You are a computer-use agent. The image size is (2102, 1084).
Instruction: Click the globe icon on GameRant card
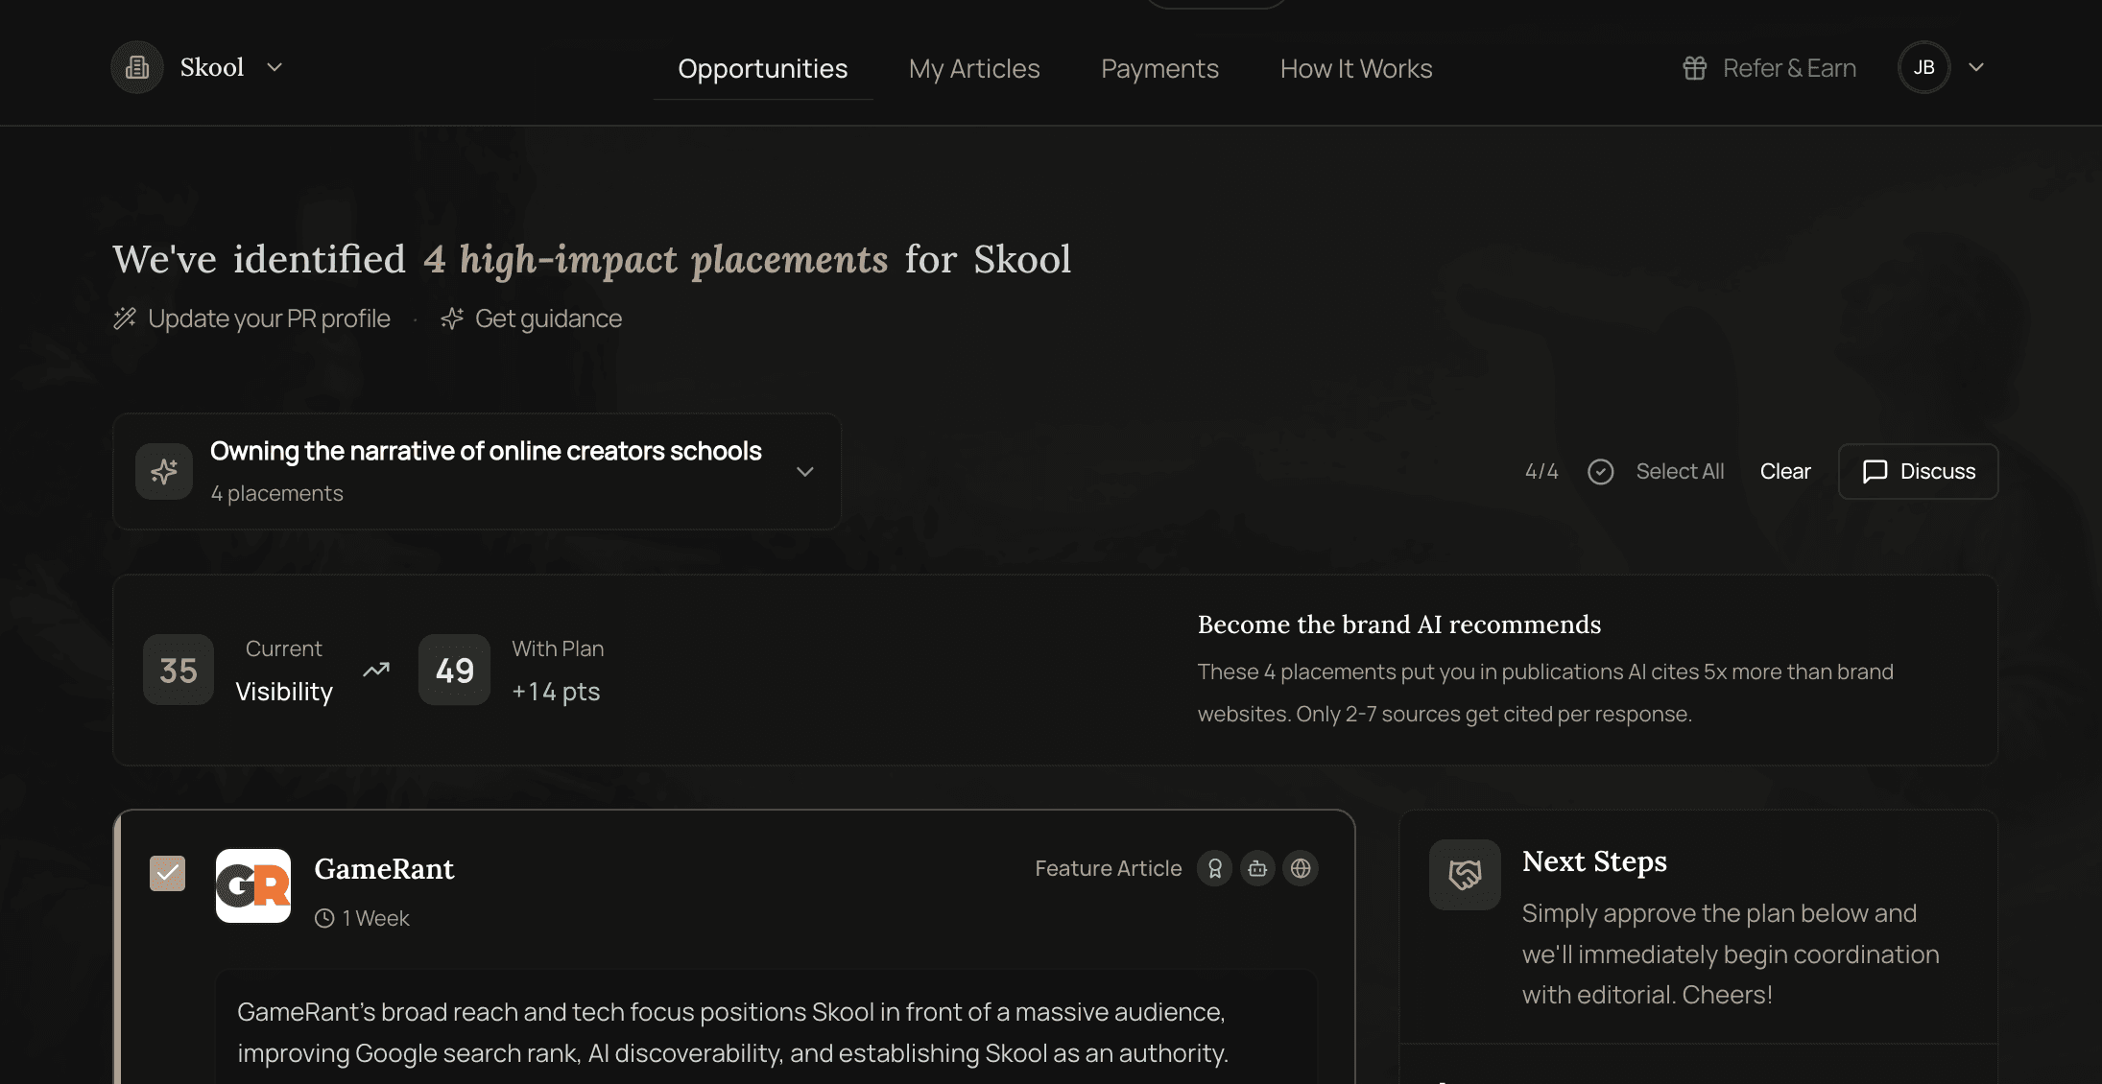coord(1301,868)
